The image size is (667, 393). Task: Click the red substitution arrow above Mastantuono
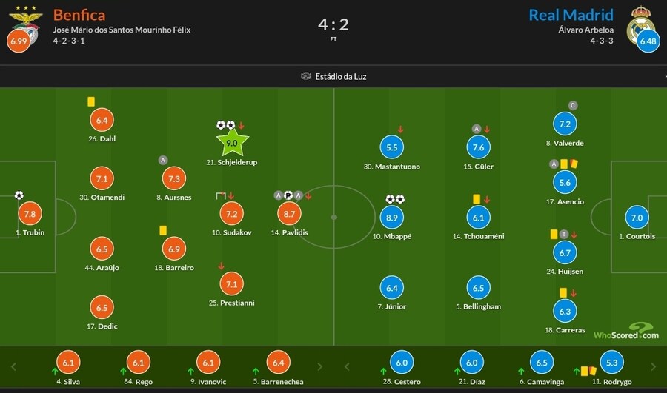tap(400, 130)
